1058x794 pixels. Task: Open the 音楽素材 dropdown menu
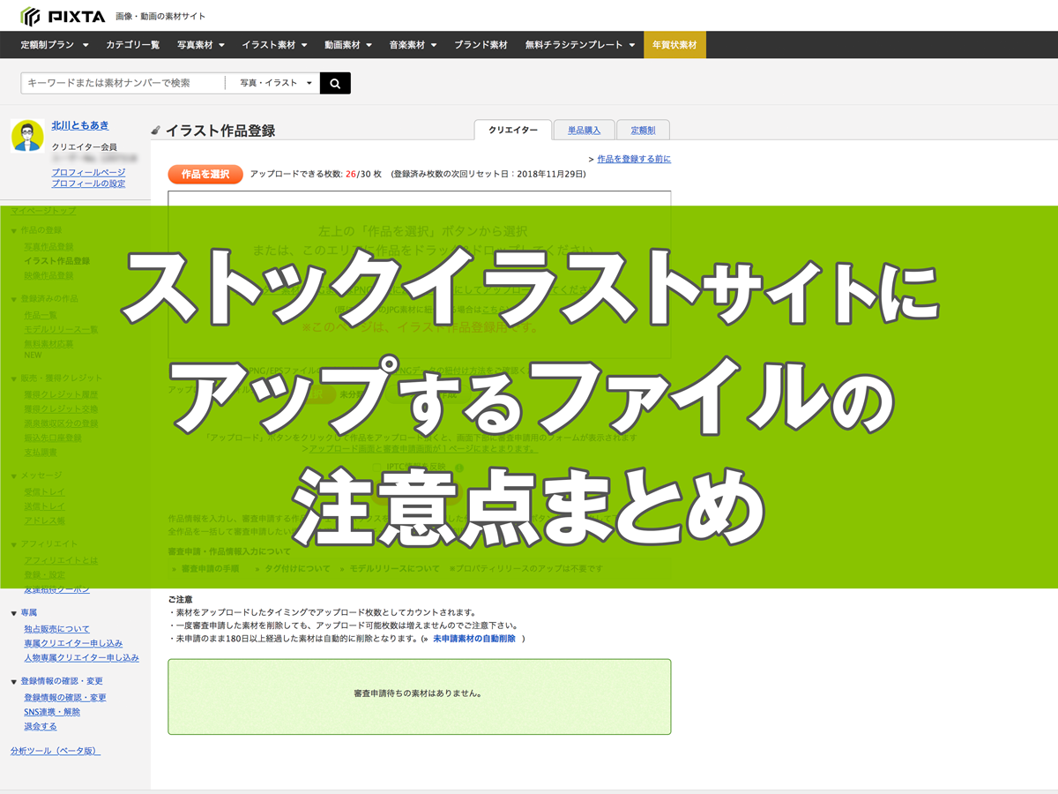pyautogui.click(x=414, y=45)
